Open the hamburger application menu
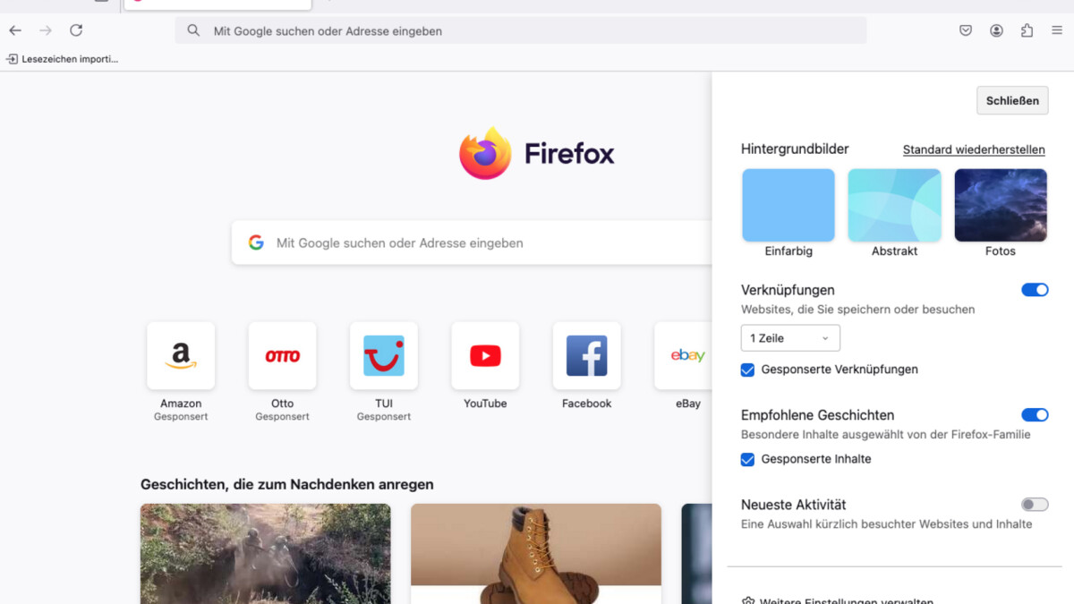 (1056, 30)
